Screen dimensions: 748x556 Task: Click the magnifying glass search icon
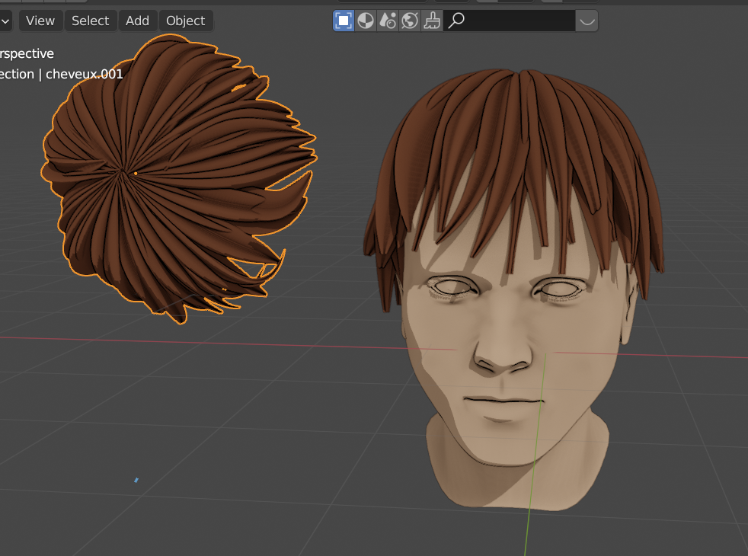456,21
